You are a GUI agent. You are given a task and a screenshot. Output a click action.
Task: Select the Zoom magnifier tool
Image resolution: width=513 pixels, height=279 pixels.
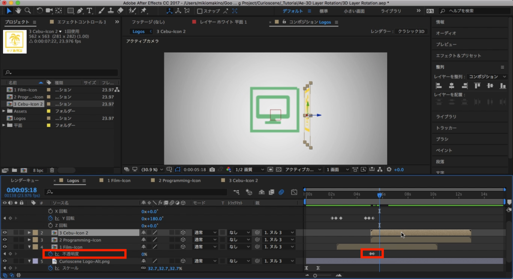[x=28, y=10]
